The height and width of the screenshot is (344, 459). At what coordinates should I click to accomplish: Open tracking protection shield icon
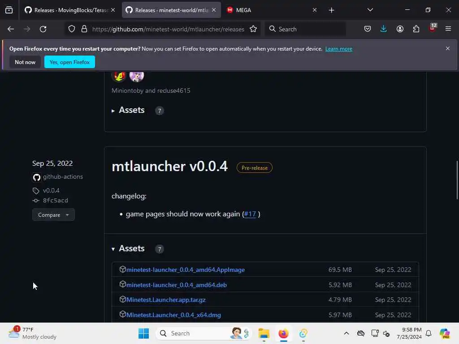tap(72, 29)
